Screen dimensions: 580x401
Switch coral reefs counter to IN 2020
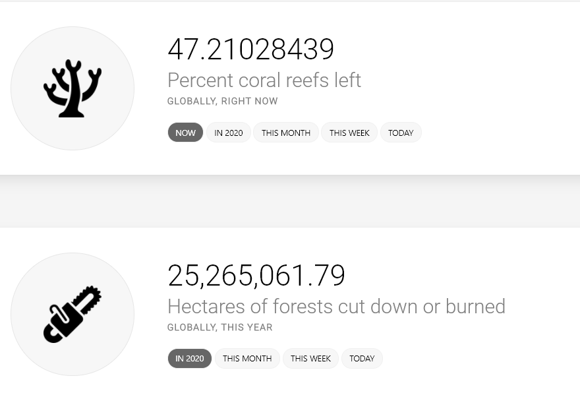(x=229, y=133)
